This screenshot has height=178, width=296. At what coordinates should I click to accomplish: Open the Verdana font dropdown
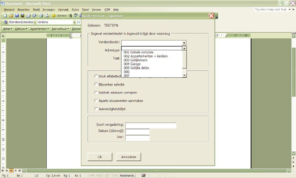tap(74, 22)
